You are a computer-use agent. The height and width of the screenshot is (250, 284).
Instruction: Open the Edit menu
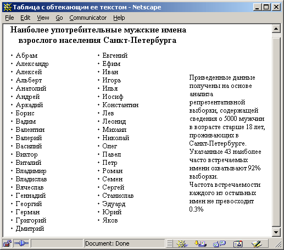[x=25, y=18]
